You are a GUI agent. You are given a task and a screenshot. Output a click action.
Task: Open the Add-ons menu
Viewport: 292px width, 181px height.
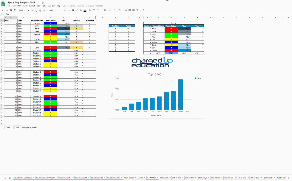pyautogui.click(x=51, y=6)
